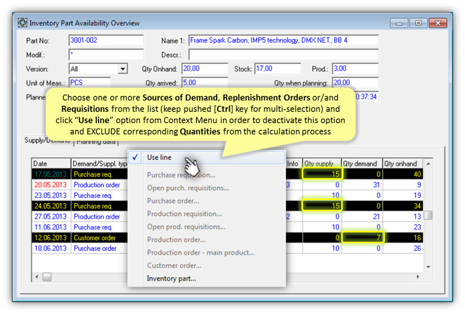Screen dimensions: 465x314
Task: Click the Modif. input field
Action: (x=106, y=54)
